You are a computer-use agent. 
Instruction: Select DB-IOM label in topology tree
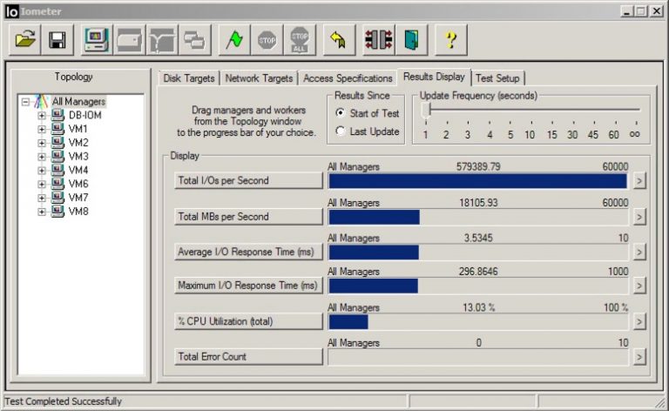tap(84, 115)
